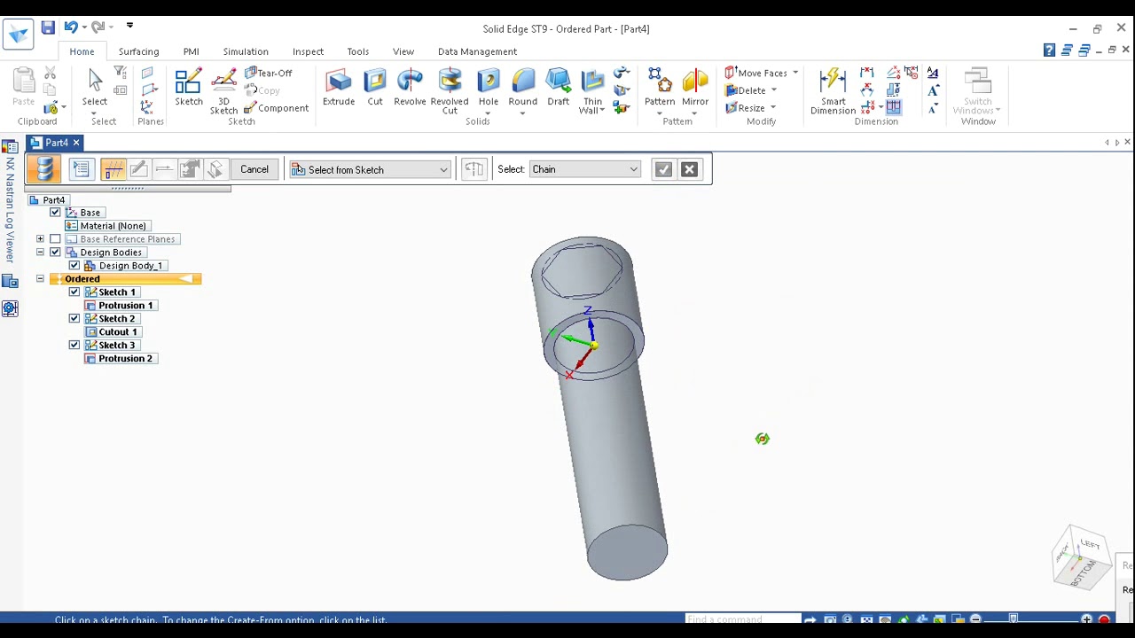Toggle the Base Reference Planes checkbox

tap(55, 239)
